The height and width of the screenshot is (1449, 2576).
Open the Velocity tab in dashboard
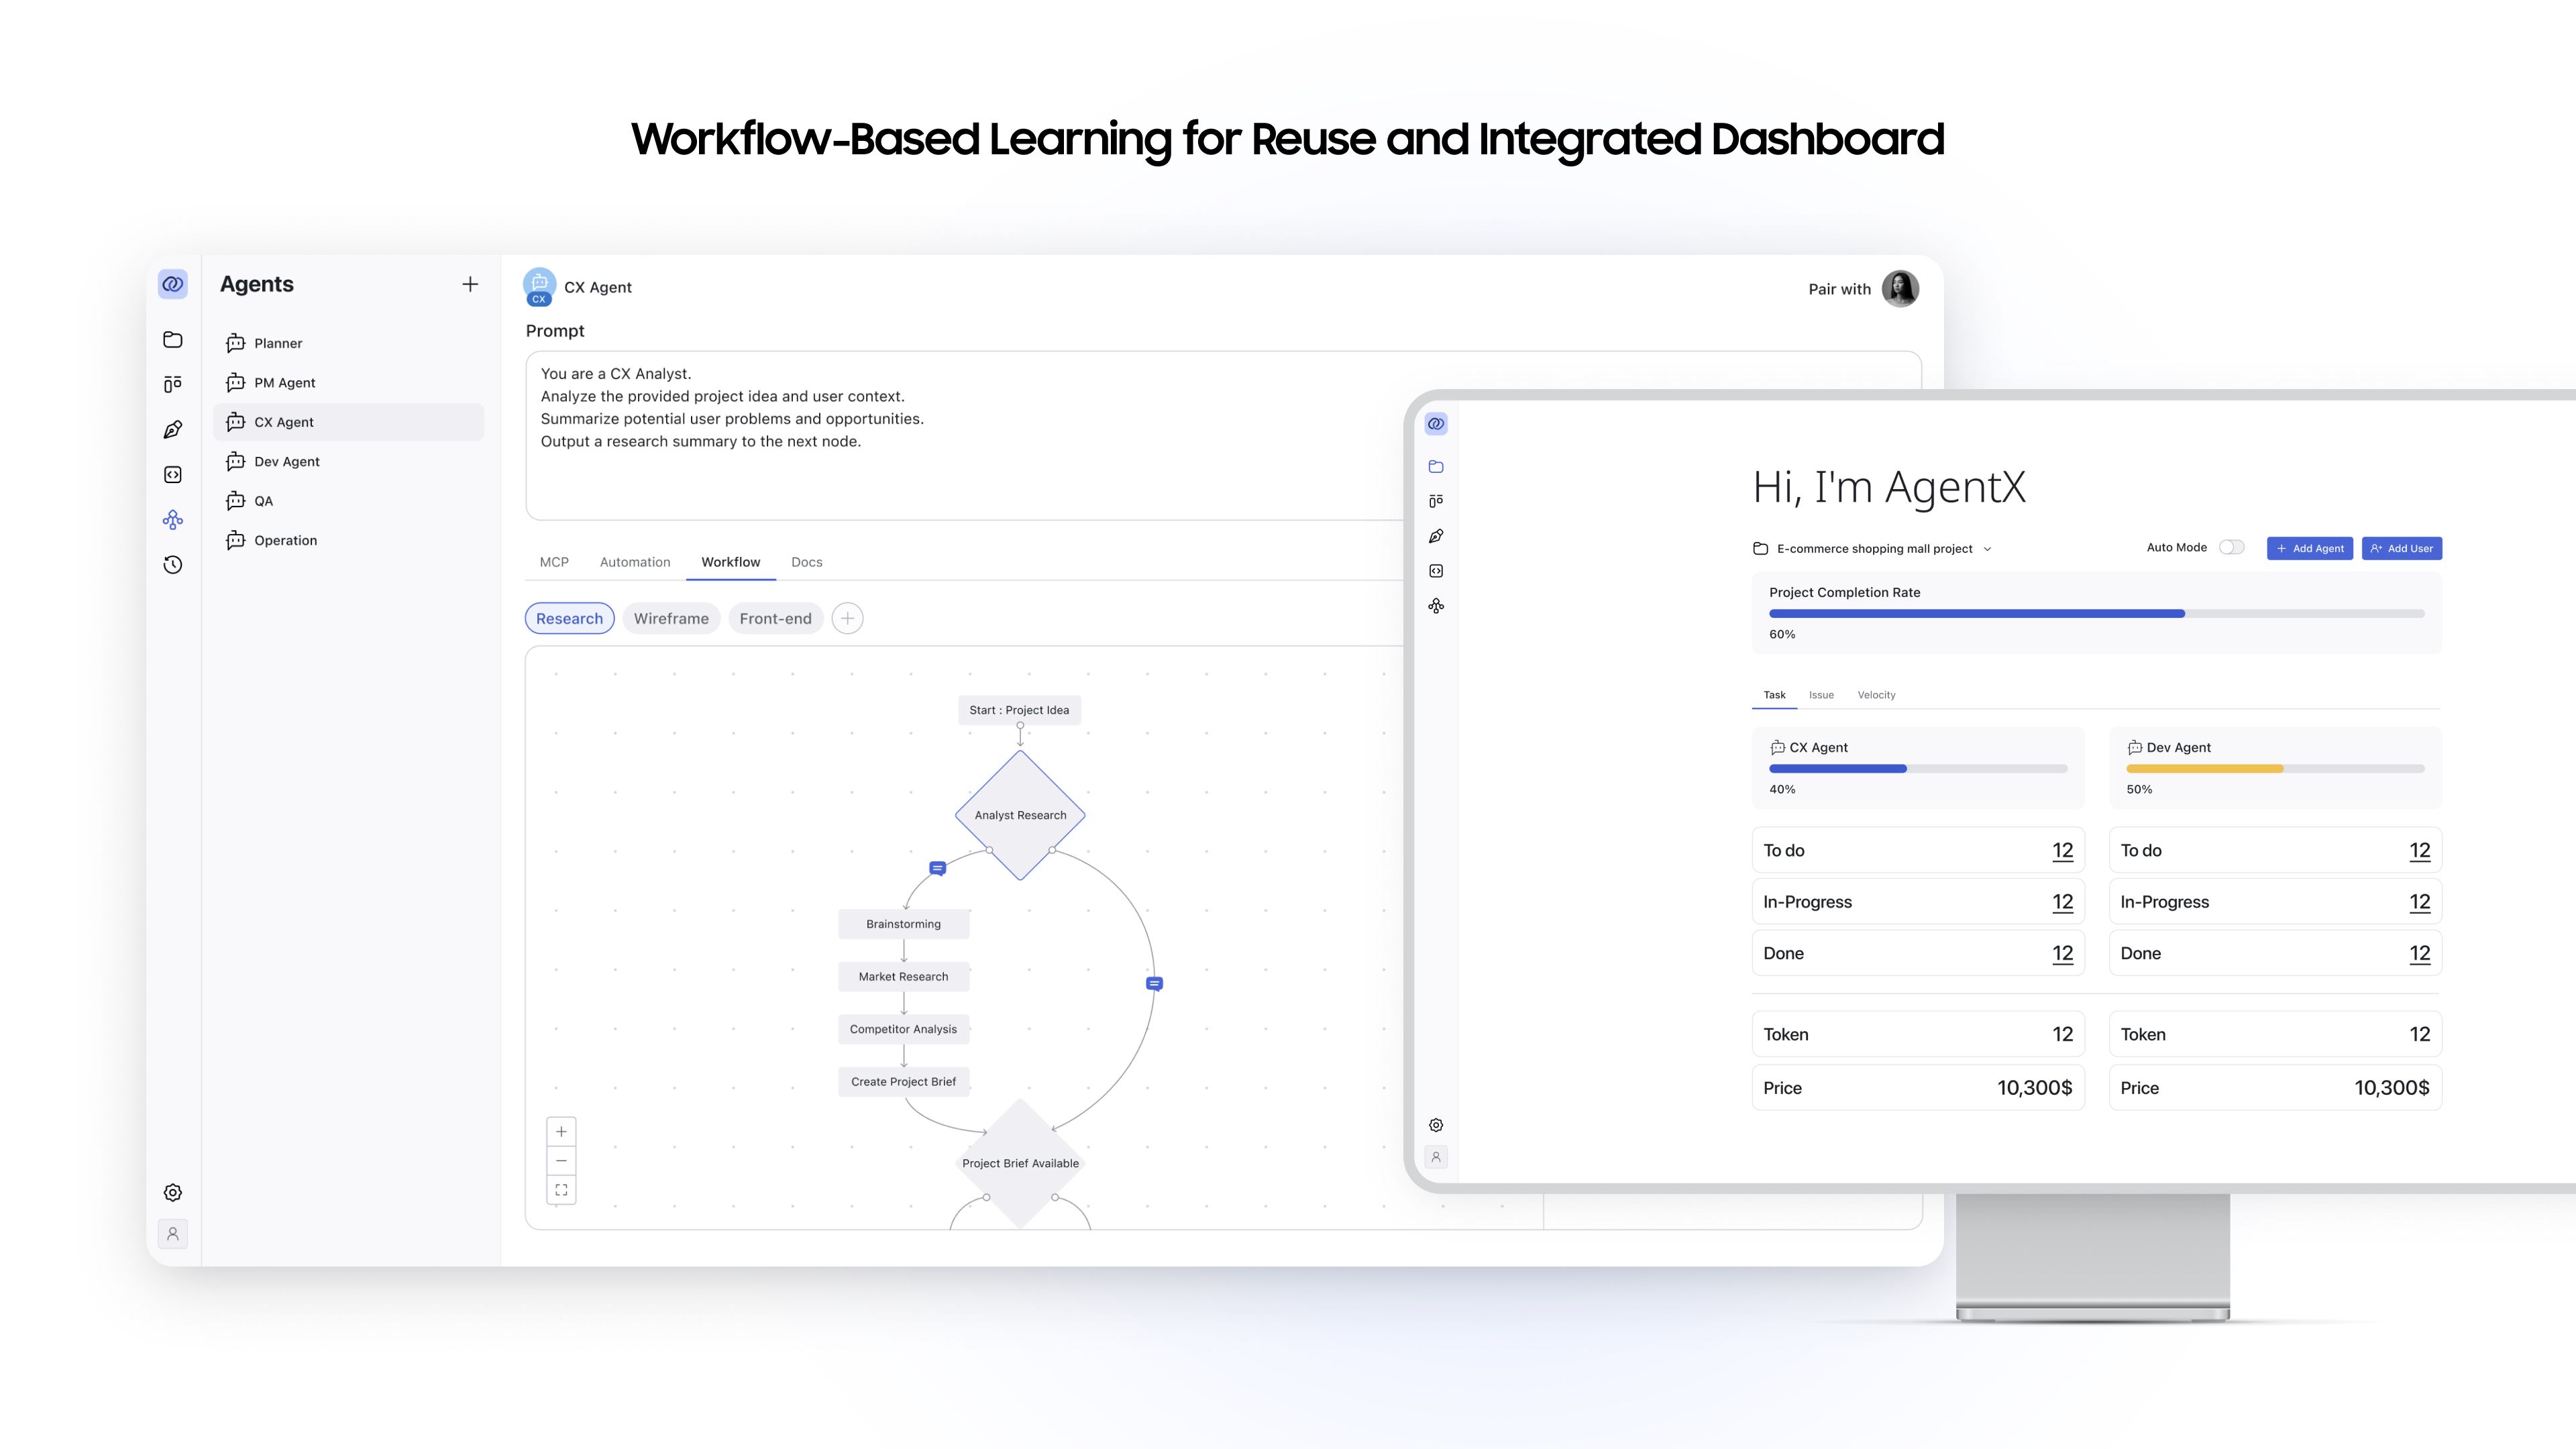(x=1876, y=695)
